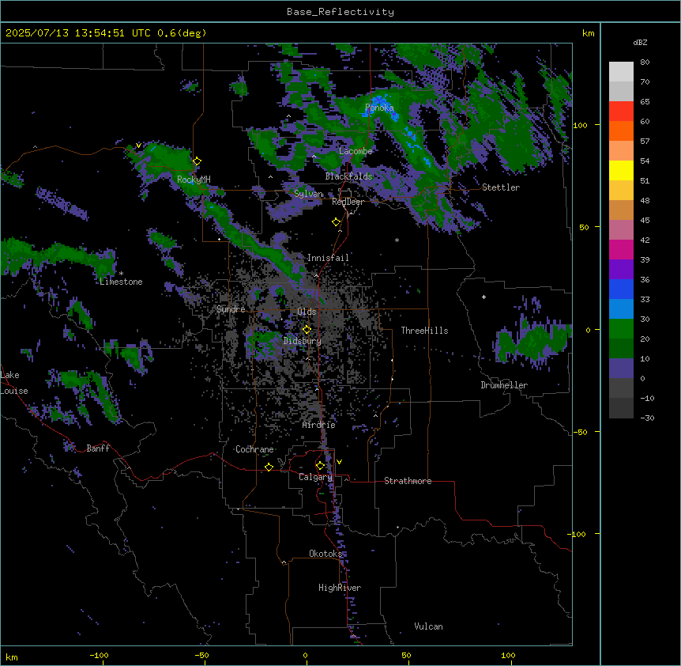Click the Didsbury city label
The height and width of the screenshot is (666, 681).
(303, 341)
